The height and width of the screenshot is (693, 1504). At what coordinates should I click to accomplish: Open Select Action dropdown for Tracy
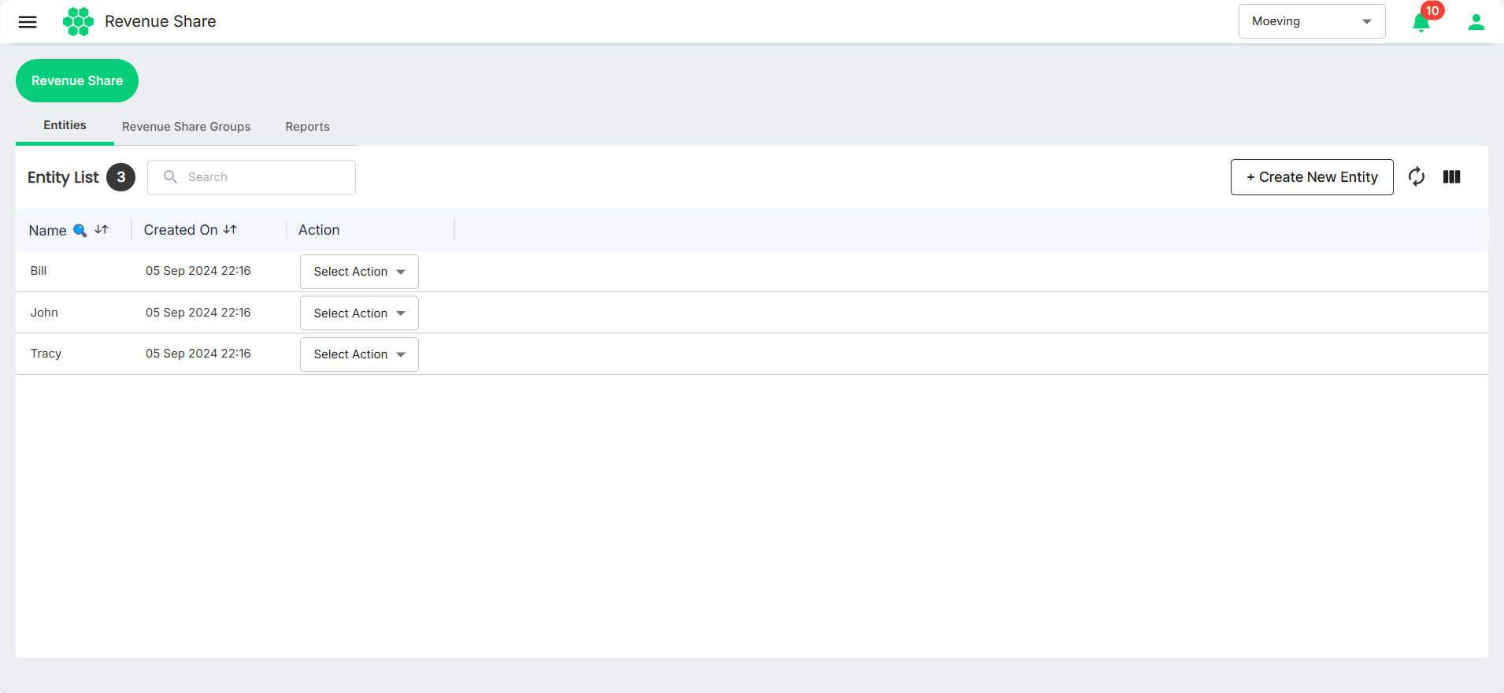tap(359, 354)
